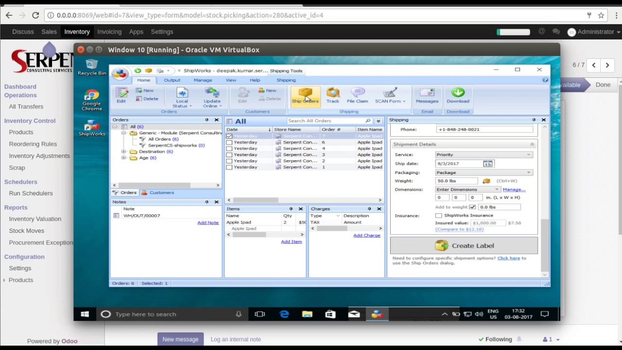Collapse the Generic - Module store node
The width and height of the screenshot is (622, 350).
pyautogui.click(x=123, y=133)
